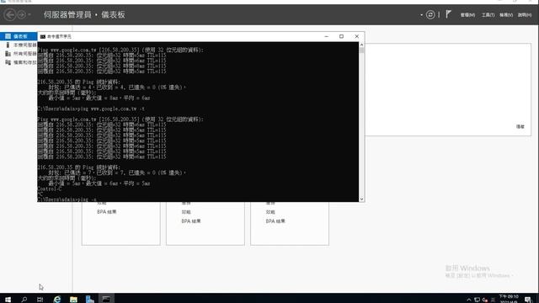Screen dimensions: 539x303
Task: Click the all servers icon in sidebar
Action: pyautogui.click(x=8, y=54)
